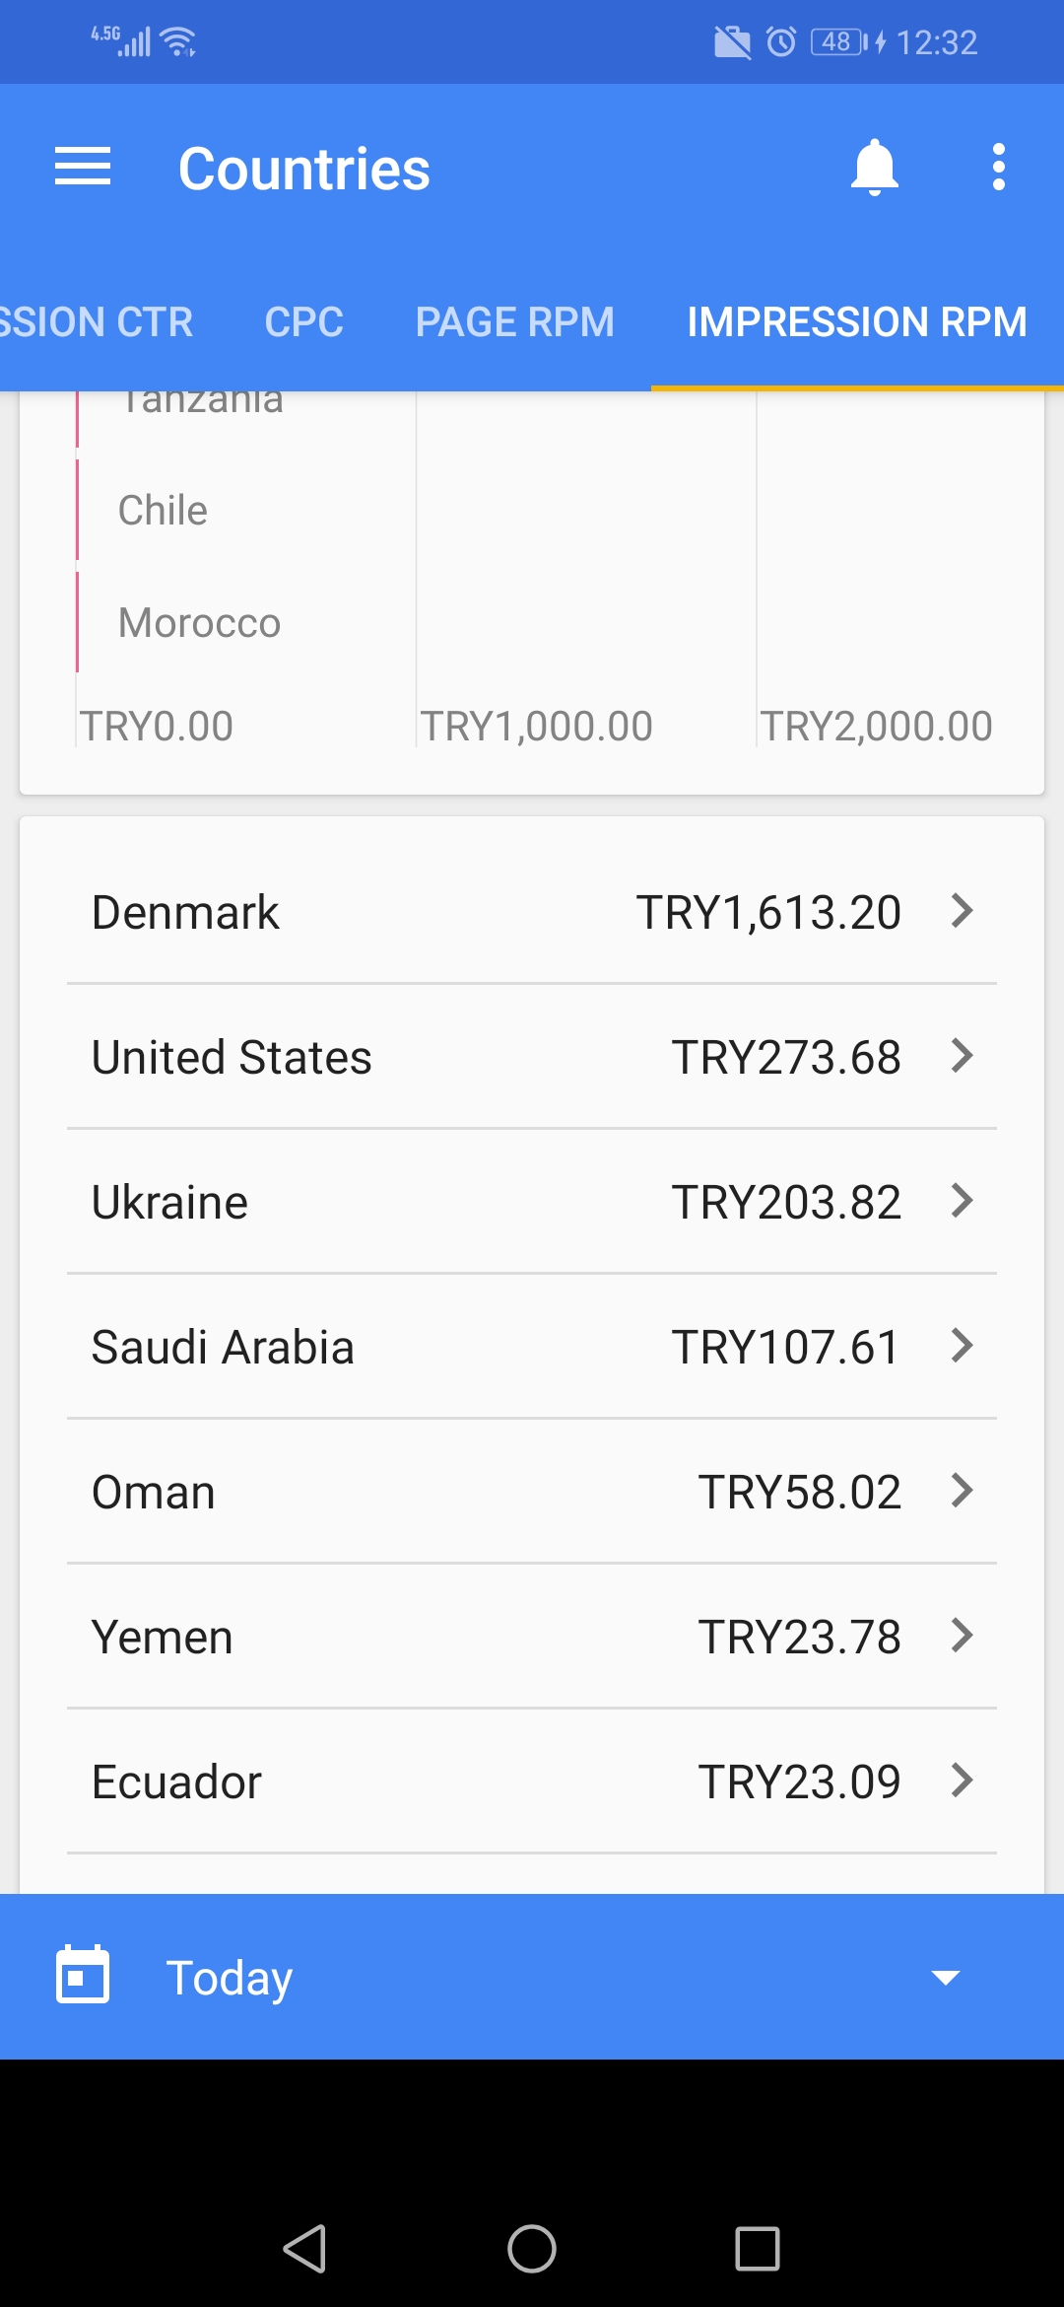Select the Ecuador list entry
Screen dimensions: 1064x2307
tap(532, 1782)
